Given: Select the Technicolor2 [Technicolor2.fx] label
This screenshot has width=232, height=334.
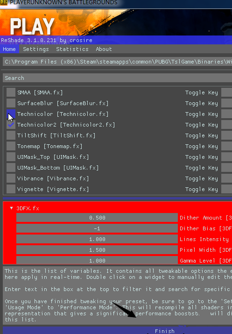Looking at the screenshot, I should point(66,125).
